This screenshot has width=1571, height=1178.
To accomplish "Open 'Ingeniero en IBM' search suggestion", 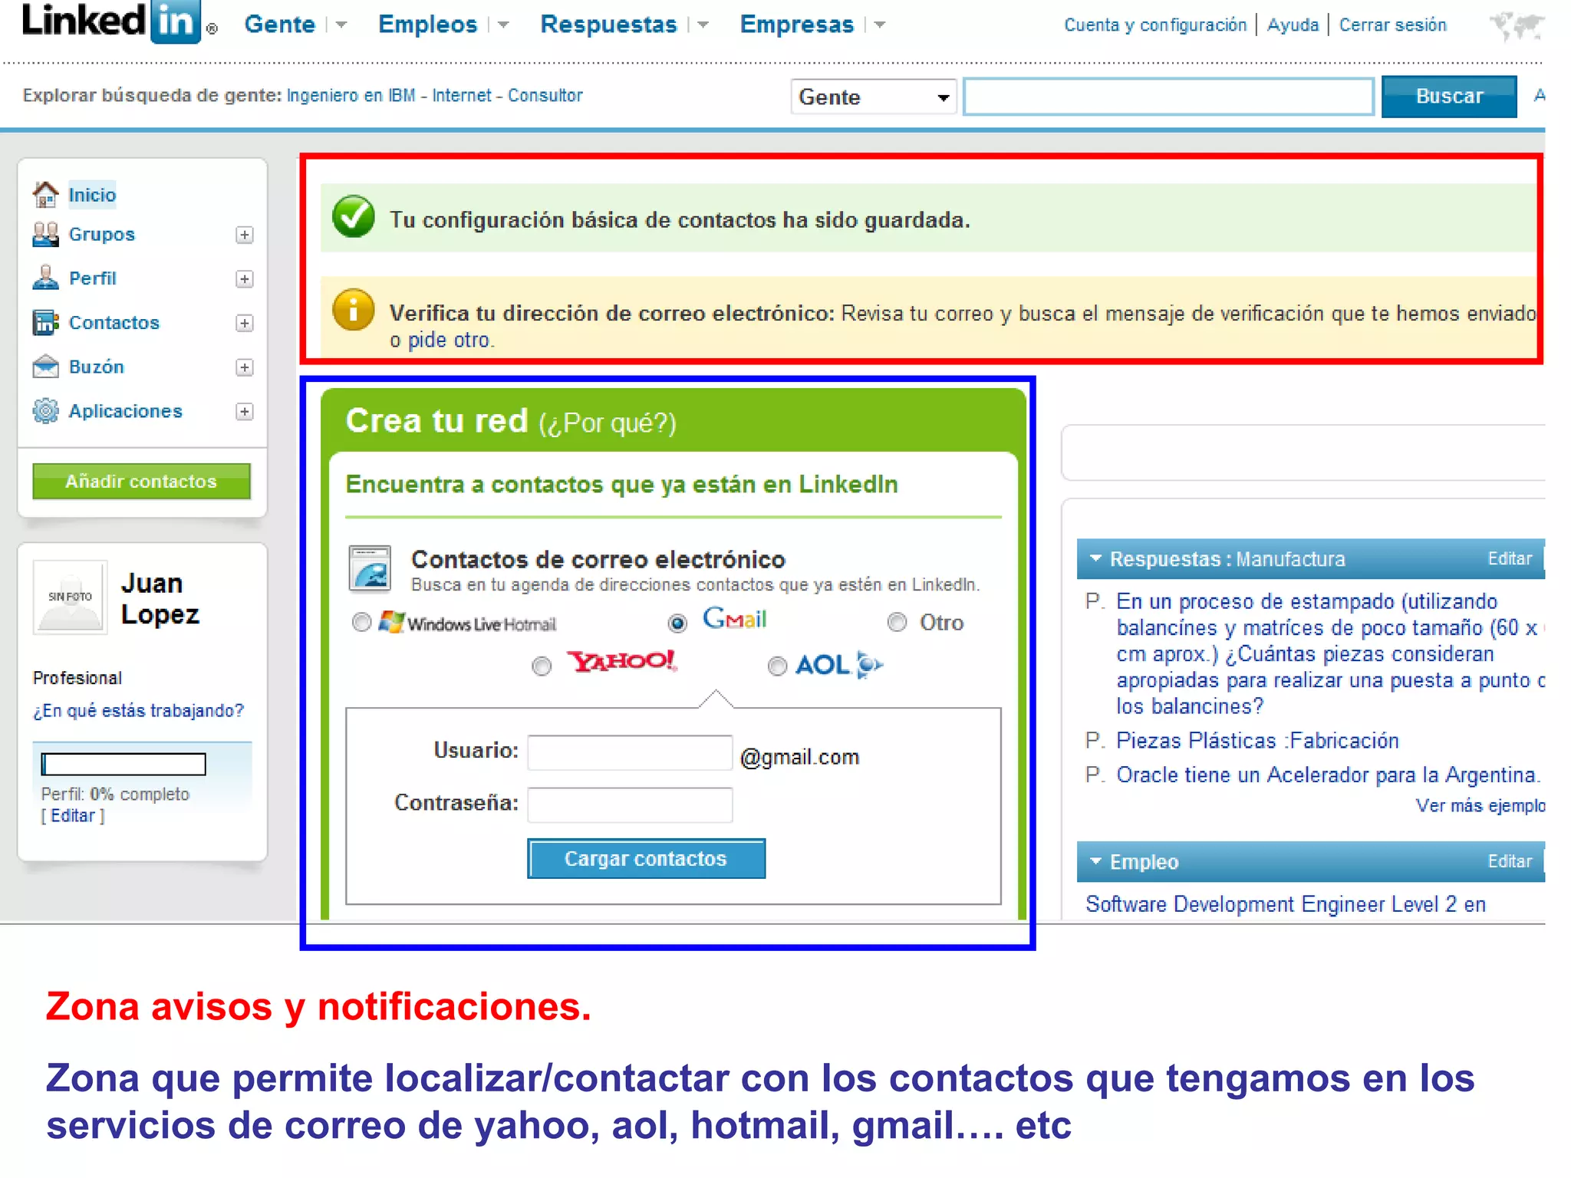I will (x=351, y=95).
